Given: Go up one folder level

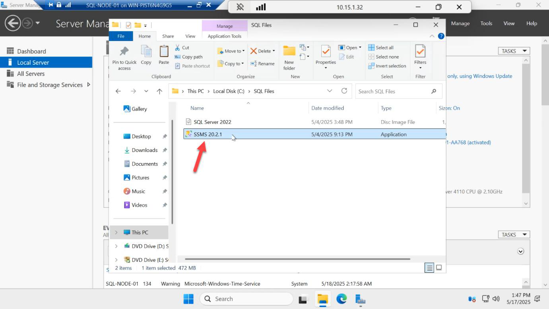Looking at the screenshot, I should 159,91.
